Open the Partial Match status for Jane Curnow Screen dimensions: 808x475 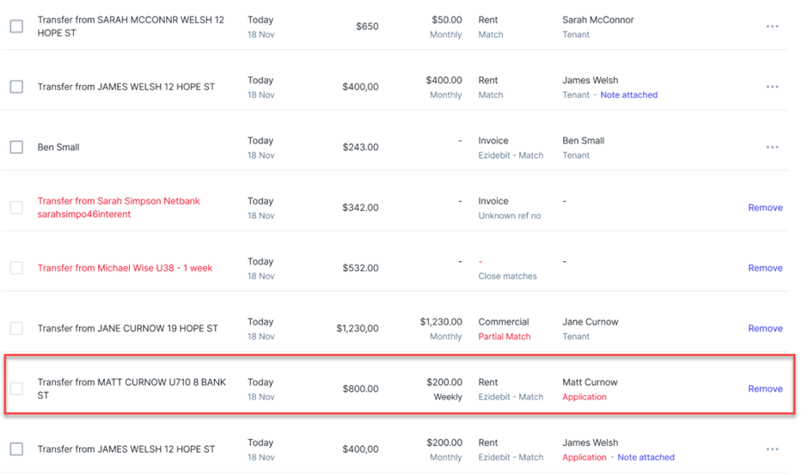pyautogui.click(x=504, y=337)
